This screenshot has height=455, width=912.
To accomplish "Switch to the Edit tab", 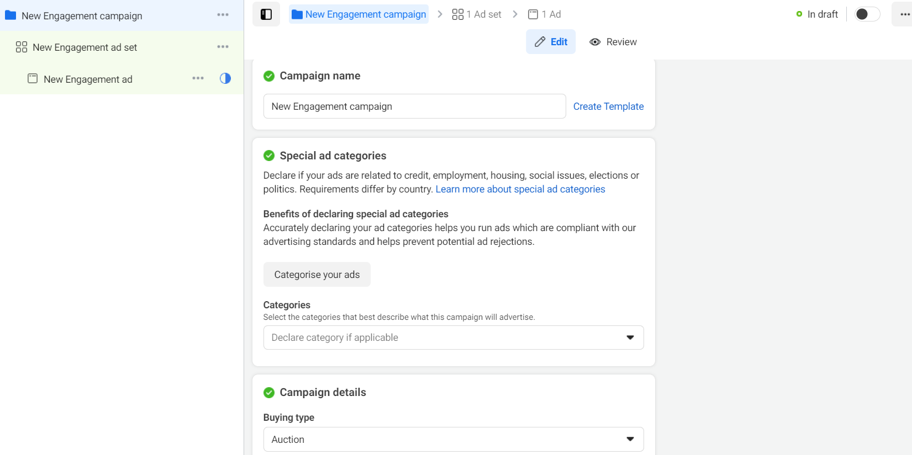I will [x=551, y=42].
